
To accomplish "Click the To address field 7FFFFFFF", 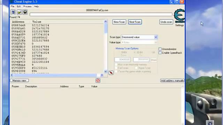I will coord(141,60).
